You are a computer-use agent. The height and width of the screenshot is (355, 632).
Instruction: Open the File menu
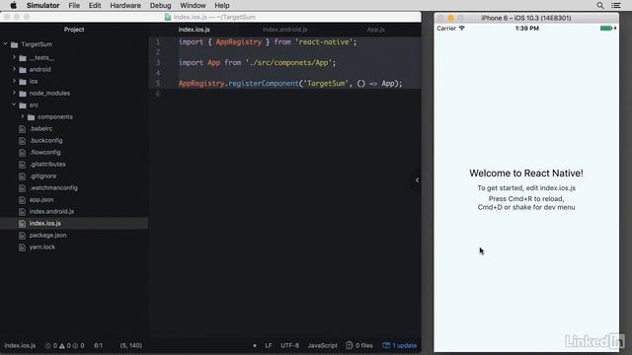pyautogui.click(x=74, y=5)
